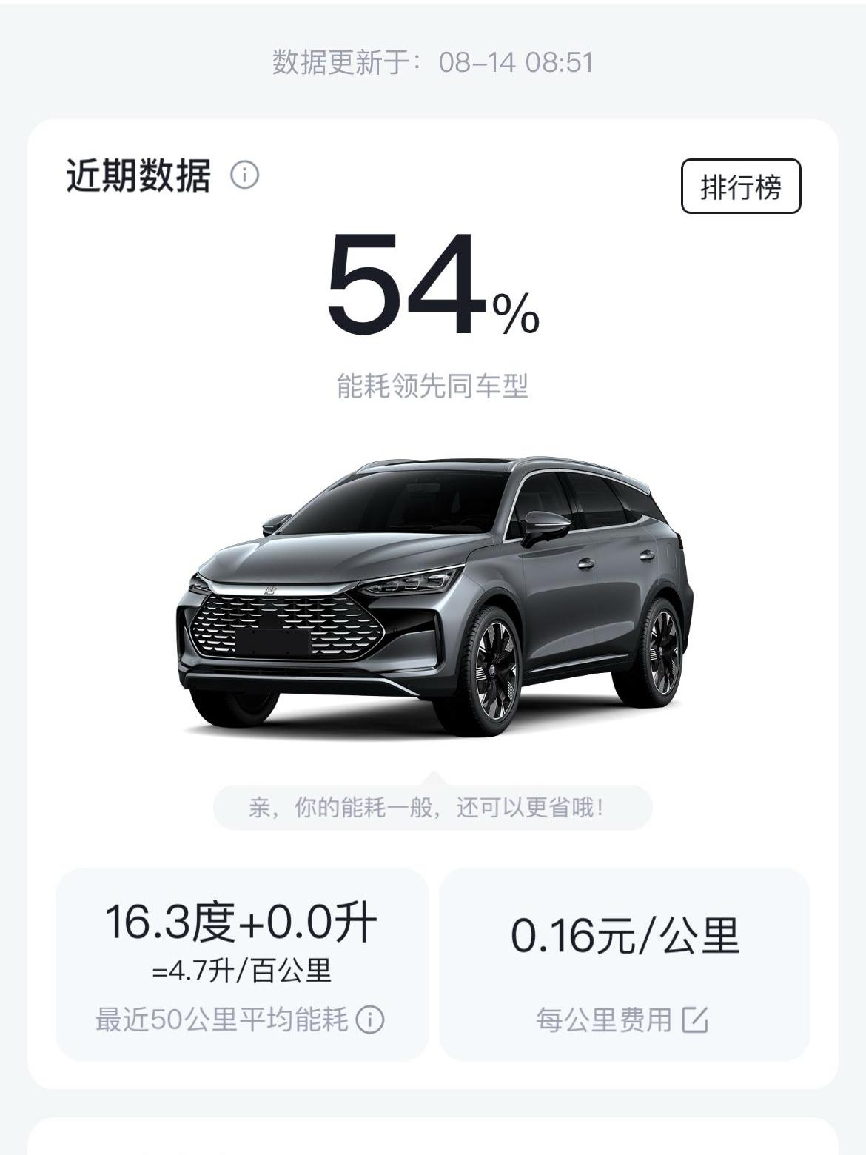Tap the 每公里费用 label
The image size is (866, 1155).
603,1020
